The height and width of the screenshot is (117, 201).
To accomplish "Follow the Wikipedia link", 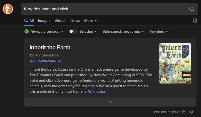I will 96,91.
